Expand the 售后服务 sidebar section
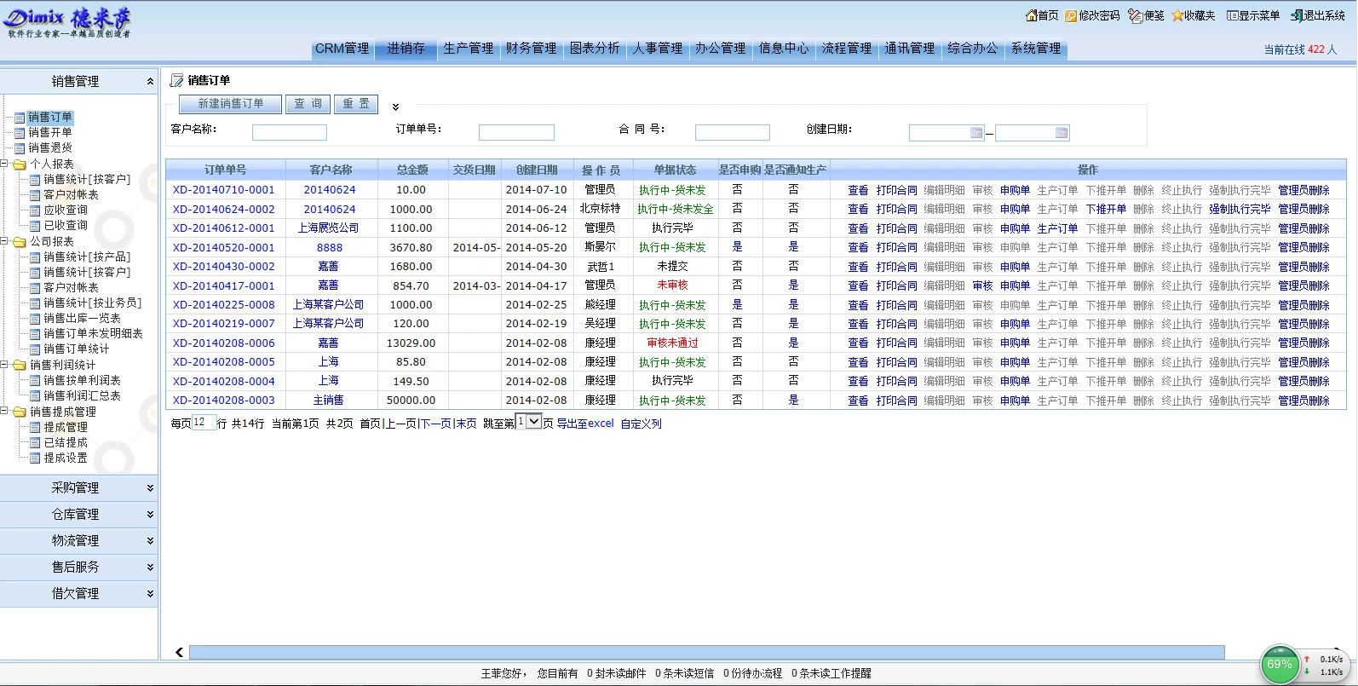1358x686 pixels. tap(150, 568)
